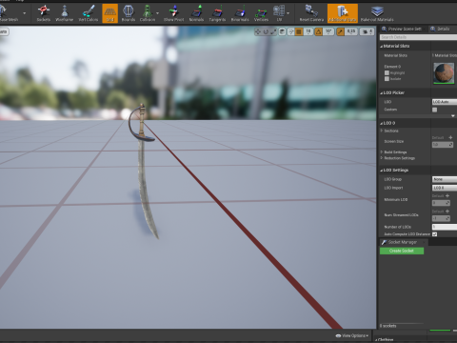Click the Reset Camera icon

311,13
